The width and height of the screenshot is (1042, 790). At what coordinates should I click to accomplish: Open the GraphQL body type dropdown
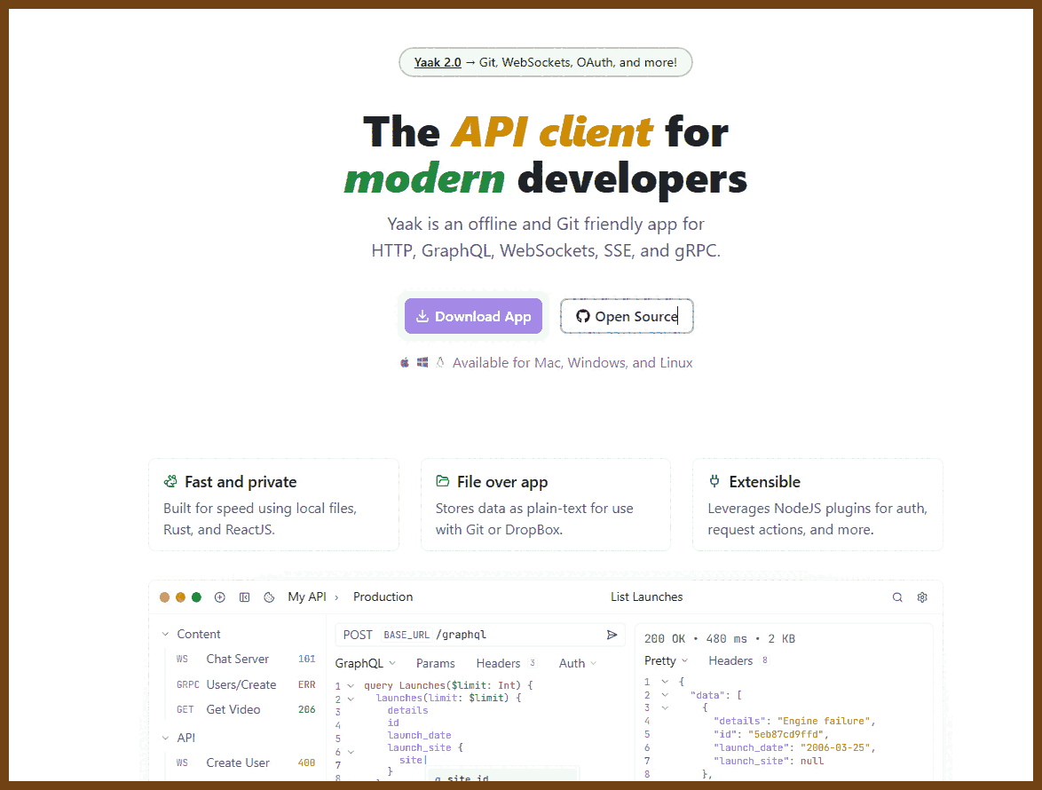(366, 663)
